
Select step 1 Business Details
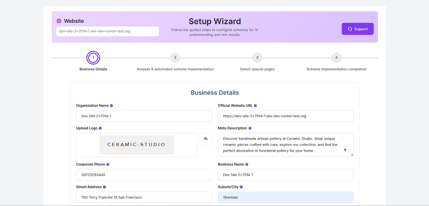[93, 58]
